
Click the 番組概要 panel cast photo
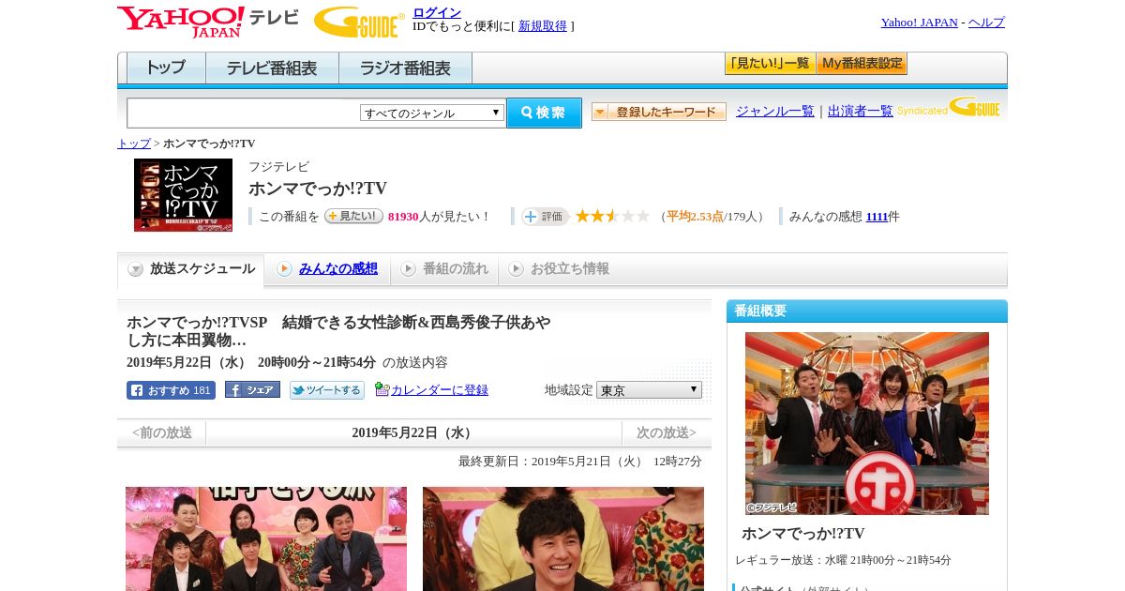pos(867,423)
